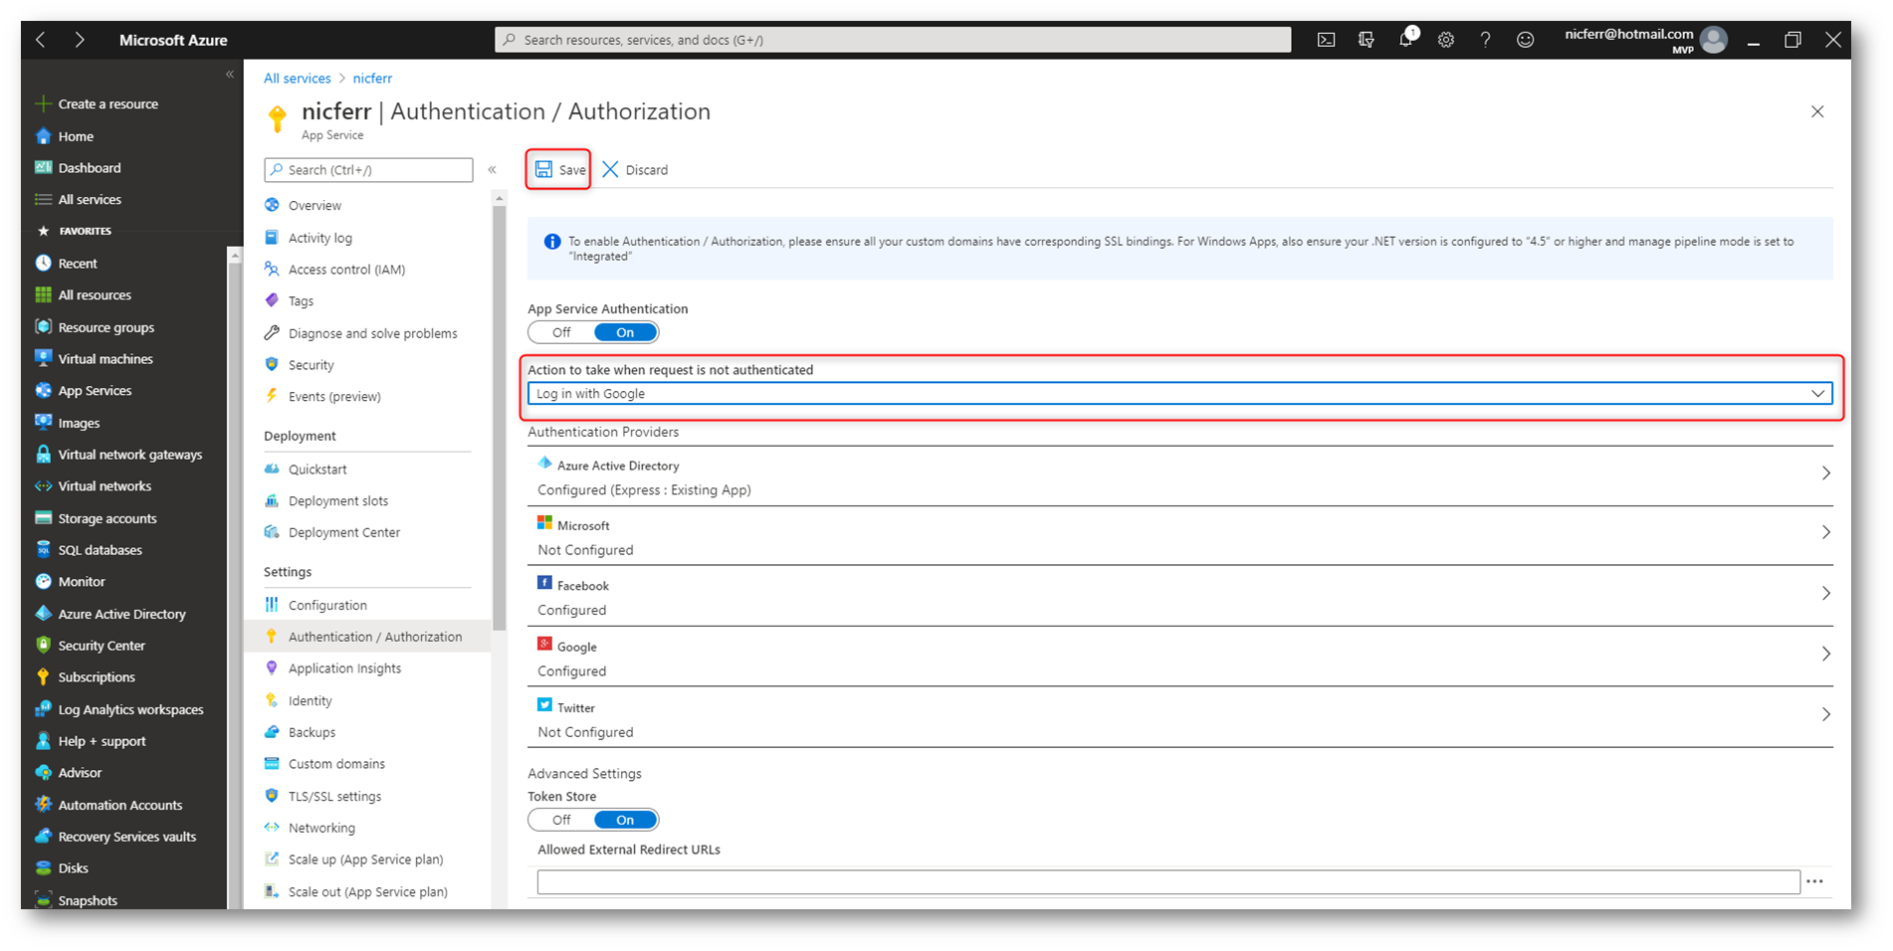Image resolution: width=1893 pixels, height=951 pixels.
Task: Open the notifications bell icon
Action: tap(1406, 39)
